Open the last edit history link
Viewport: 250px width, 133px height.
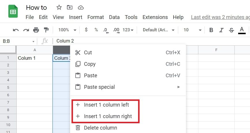tap(220, 17)
